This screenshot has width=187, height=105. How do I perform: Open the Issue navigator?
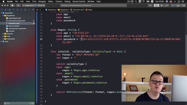(x=18, y=10)
